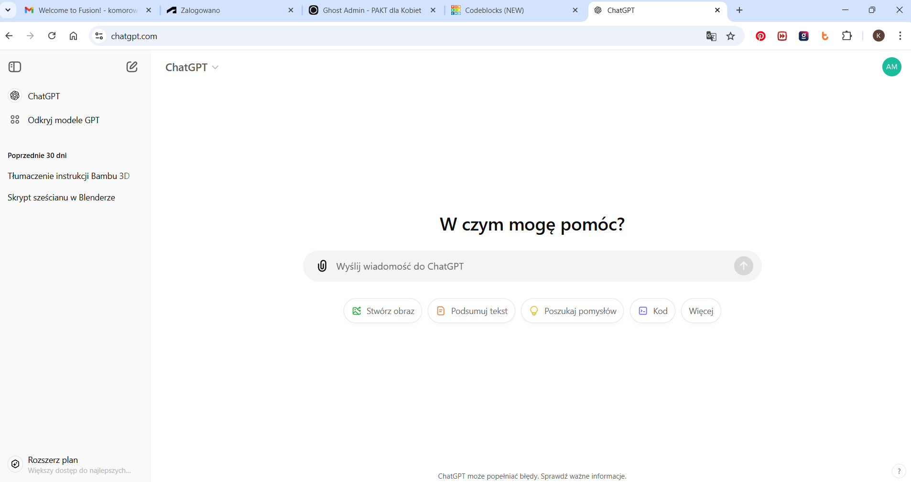
Task: Expand the ChatGPT model selector dropdown
Action: (x=192, y=67)
